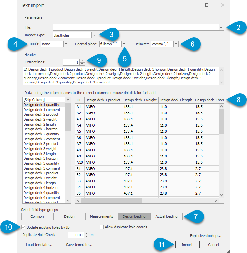Viewport: 247px width, 253px height.
Task: Select Design deck 4 horizon list item
Action: click(44, 188)
